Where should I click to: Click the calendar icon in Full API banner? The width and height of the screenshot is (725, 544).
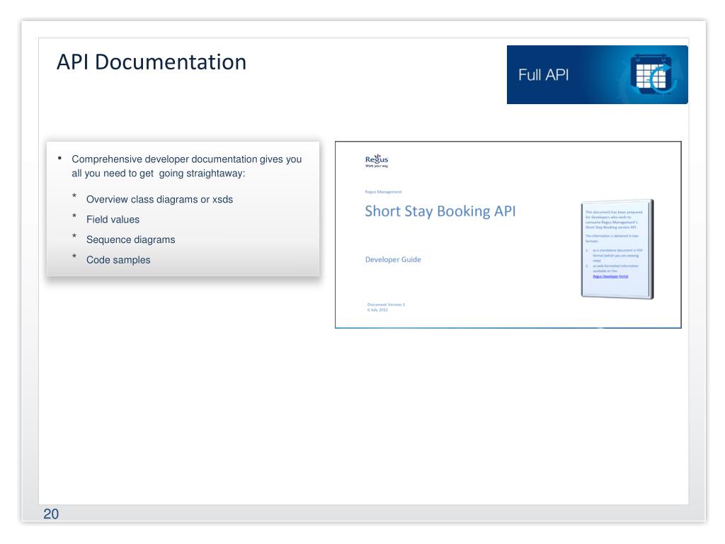click(653, 74)
